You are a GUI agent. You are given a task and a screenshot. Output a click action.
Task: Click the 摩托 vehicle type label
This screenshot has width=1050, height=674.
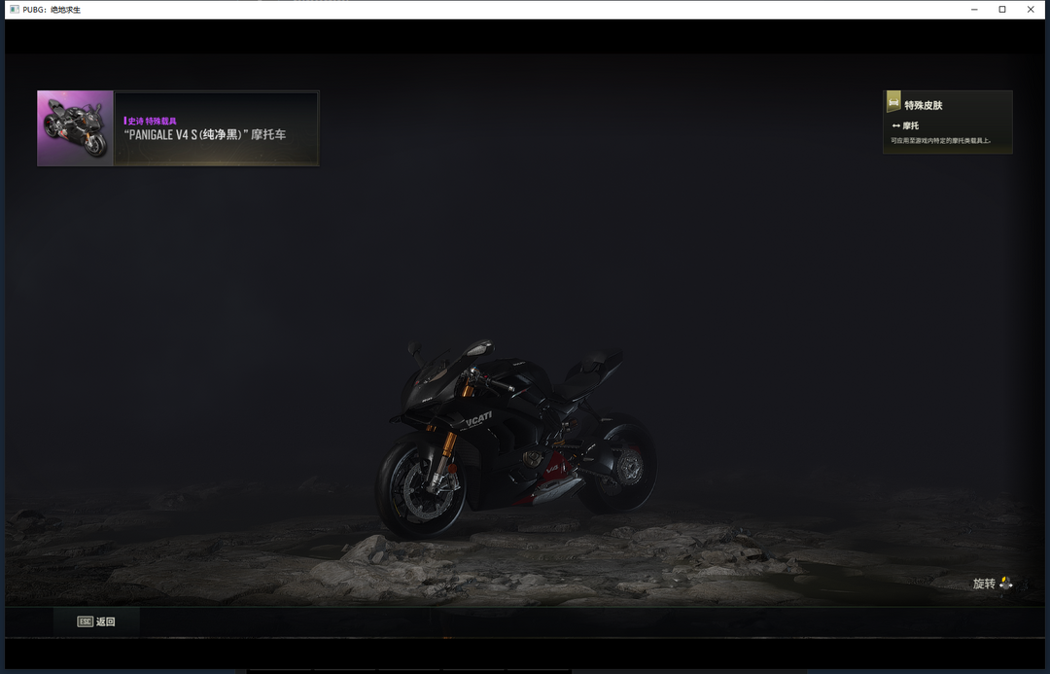[x=910, y=126]
